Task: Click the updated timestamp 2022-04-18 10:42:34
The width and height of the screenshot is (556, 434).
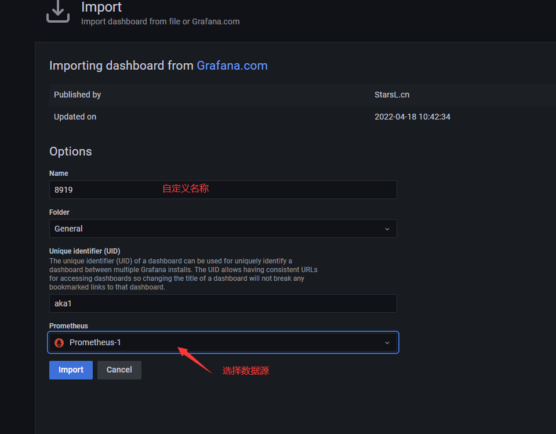Action: [412, 117]
